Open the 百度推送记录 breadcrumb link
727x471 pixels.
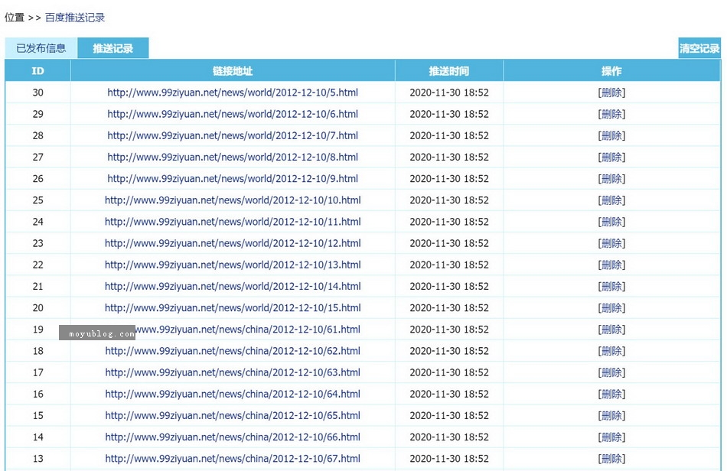pos(75,17)
